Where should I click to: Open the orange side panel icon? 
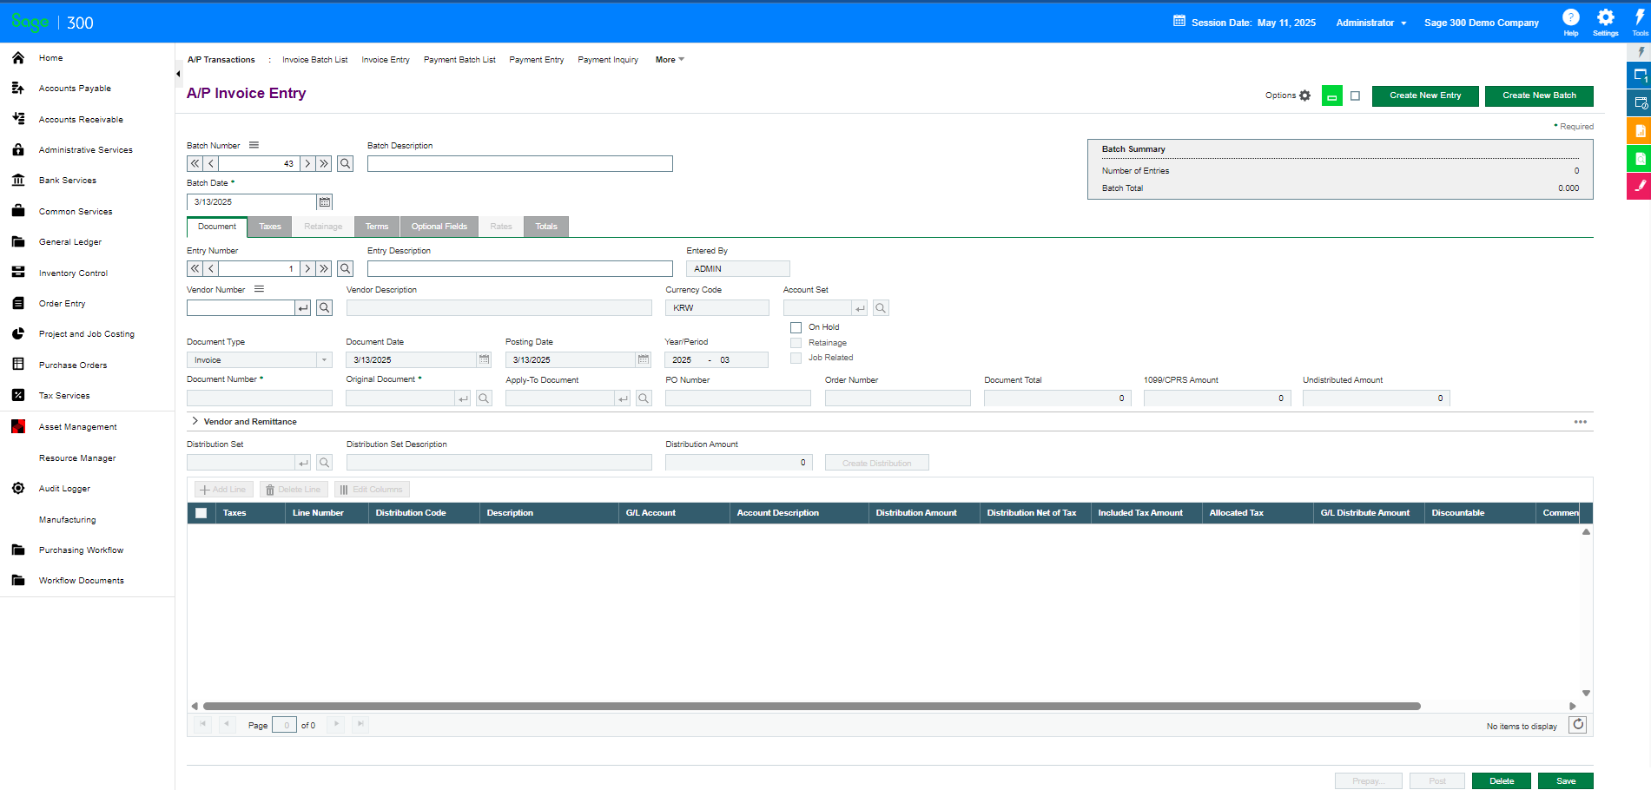pos(1639,131)
